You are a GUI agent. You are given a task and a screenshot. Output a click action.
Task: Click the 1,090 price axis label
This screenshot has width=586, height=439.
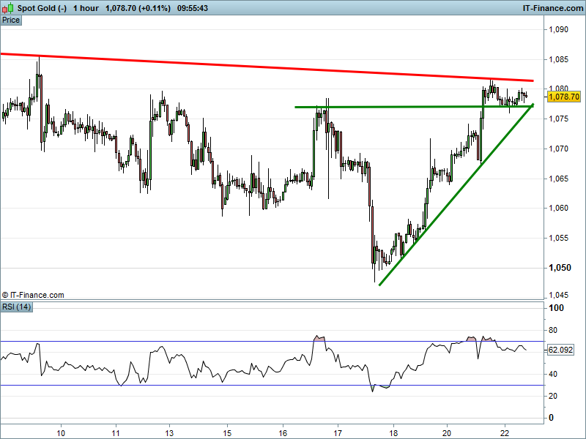[559, 30]
